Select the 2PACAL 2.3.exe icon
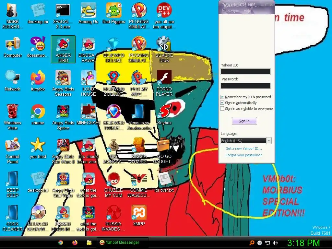The height and width of the screenshot is (249, 332). [63, 15]
